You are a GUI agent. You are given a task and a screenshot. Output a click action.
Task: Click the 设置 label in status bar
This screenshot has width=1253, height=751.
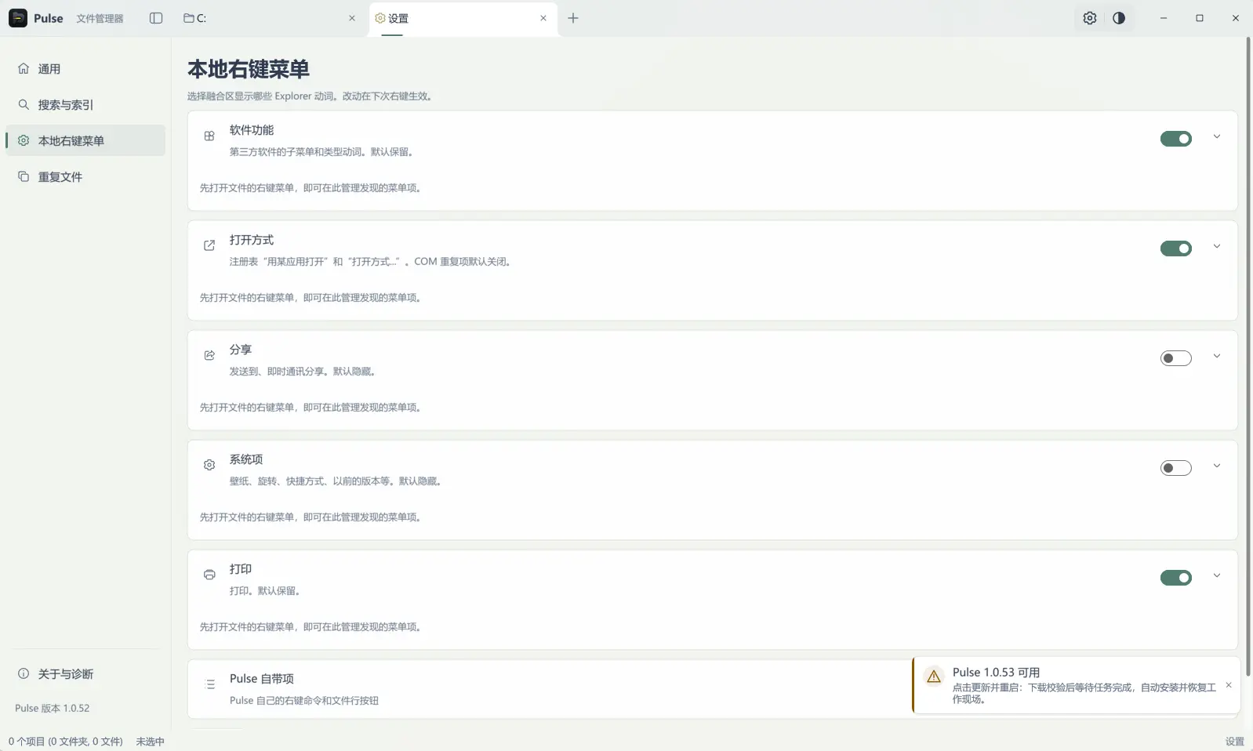pos(1235,742)
